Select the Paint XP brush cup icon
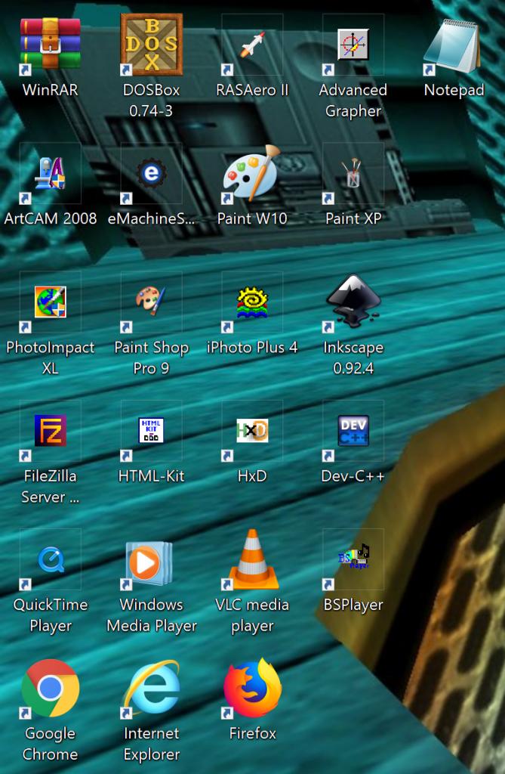This screenshot has width=505, height=774. (x=353, y=173)
